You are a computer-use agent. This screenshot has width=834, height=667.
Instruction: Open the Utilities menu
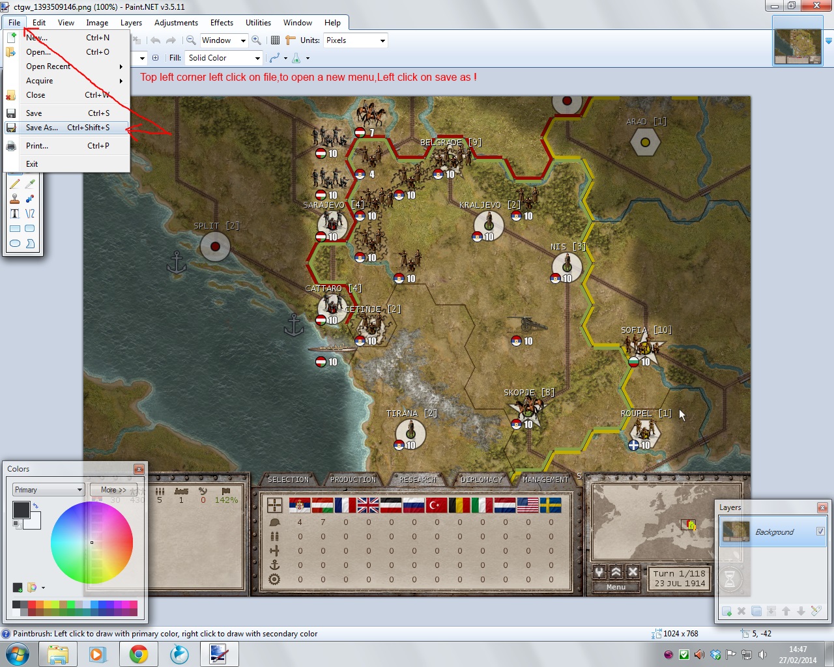click(x=258, y=23)
